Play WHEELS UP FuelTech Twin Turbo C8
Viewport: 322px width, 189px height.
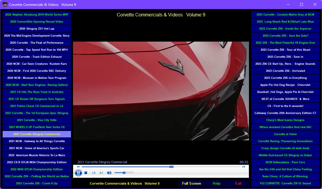(x=37, y=127)
